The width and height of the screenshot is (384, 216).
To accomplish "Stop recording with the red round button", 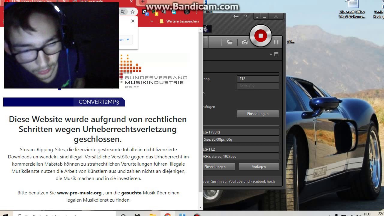I will click(x=260, y=36).
